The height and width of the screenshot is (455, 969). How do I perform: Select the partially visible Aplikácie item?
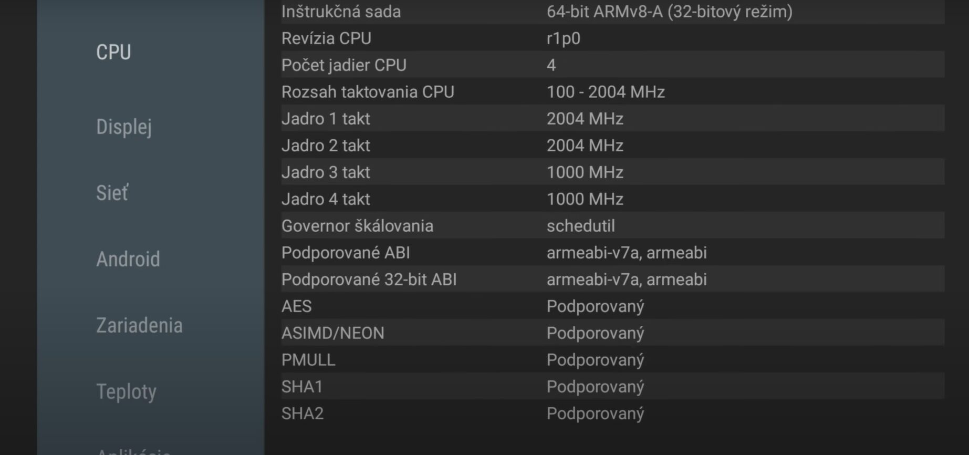[134, 451]
